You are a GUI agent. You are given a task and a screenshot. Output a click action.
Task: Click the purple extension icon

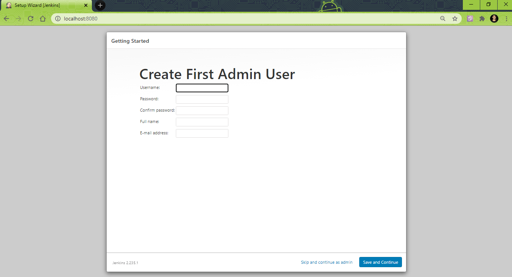470,18
